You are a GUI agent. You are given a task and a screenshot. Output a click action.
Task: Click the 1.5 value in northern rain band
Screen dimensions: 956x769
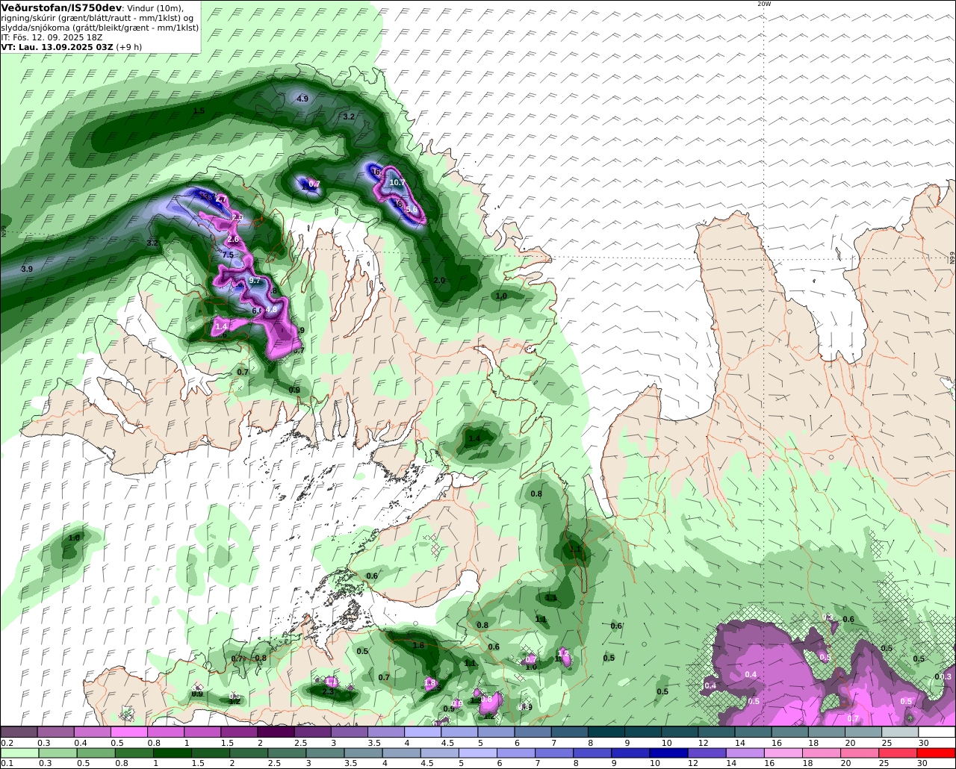[199, 110]
